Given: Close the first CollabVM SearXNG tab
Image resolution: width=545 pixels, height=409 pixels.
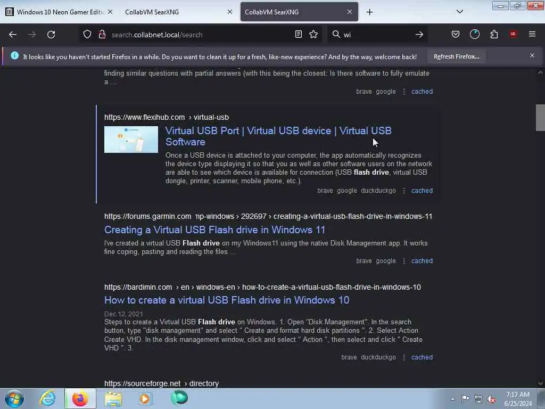Looking at the screenshot, I should point(230,12).
